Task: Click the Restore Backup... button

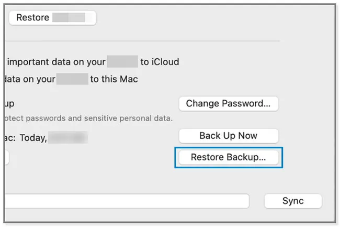Action: [229, 157]
